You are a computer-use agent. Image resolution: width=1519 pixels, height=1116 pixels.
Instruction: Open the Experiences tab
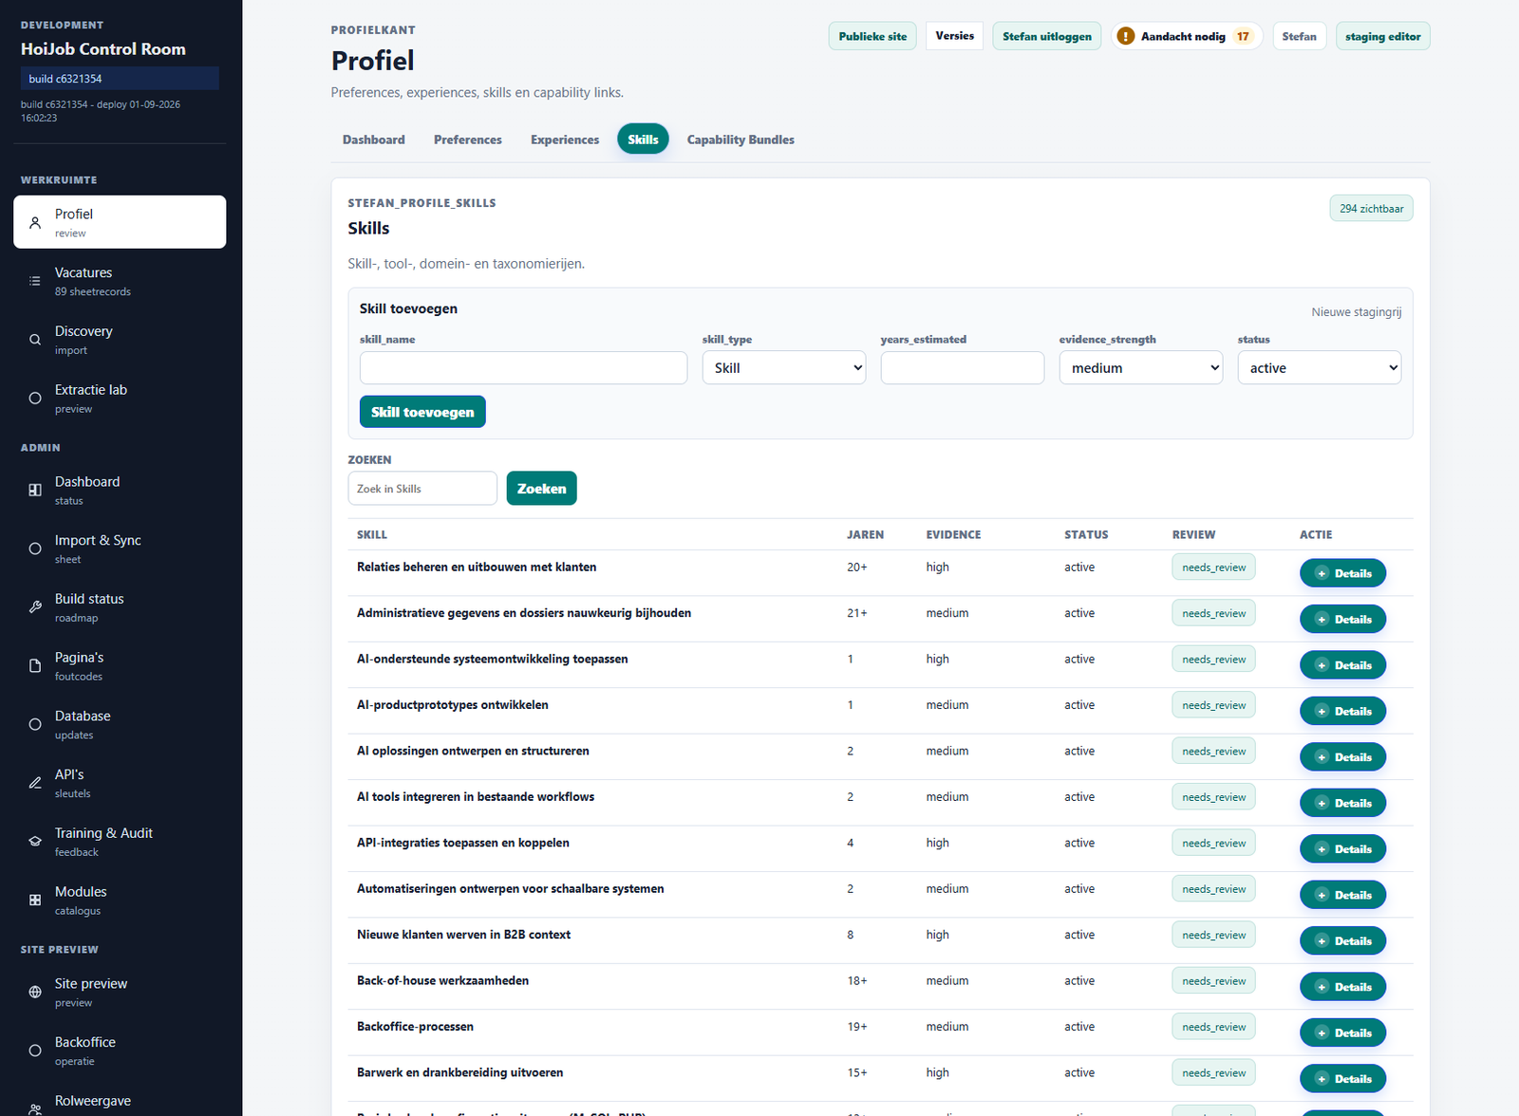565,139
